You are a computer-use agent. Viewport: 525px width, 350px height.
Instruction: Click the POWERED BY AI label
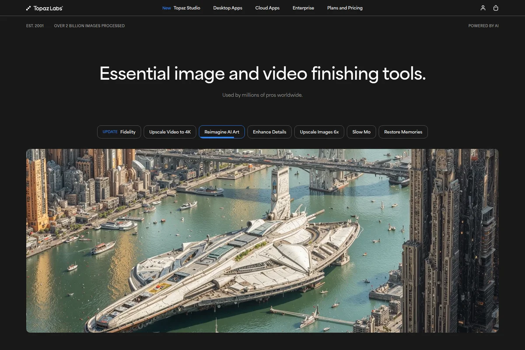[483, 25]
